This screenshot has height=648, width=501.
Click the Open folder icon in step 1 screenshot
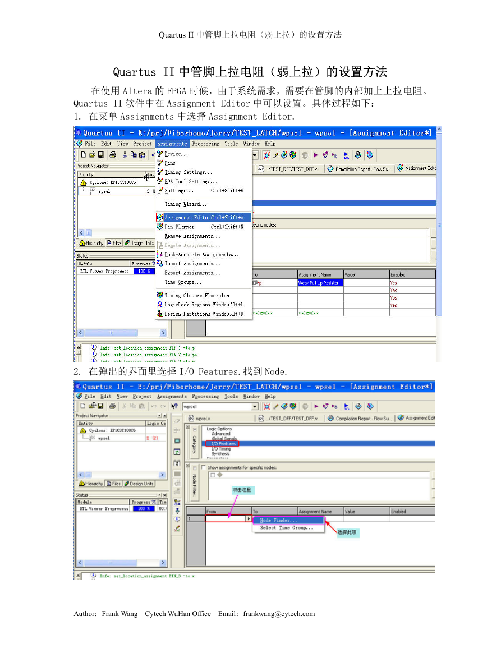[x=92, y=155]
